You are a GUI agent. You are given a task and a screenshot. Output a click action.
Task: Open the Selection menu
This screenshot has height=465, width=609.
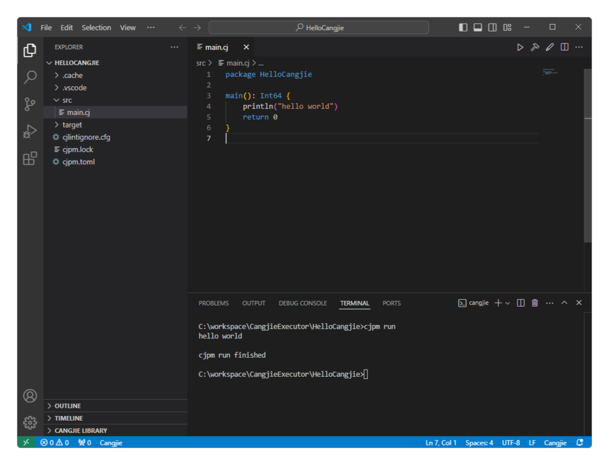coord(96,28)
